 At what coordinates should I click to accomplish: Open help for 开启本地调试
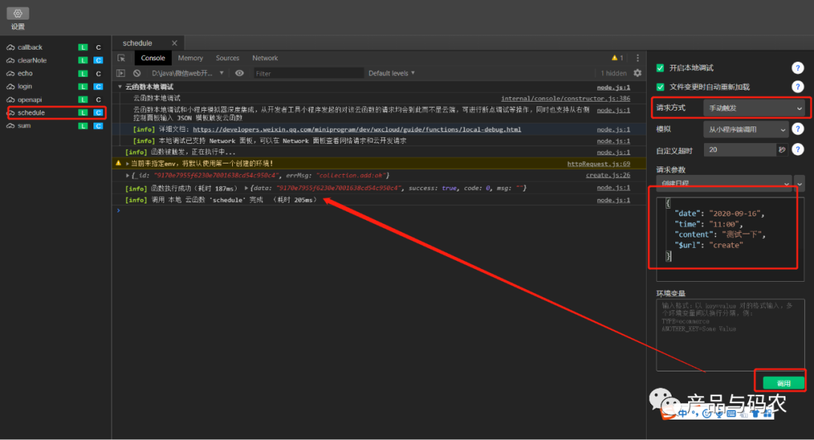[x=797, y=68]
